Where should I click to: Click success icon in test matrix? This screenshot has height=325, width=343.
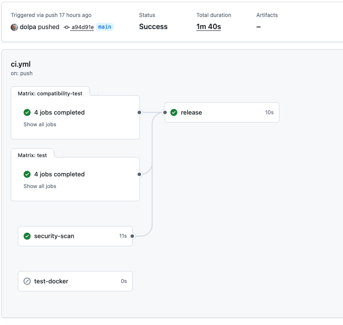[27, 174]
